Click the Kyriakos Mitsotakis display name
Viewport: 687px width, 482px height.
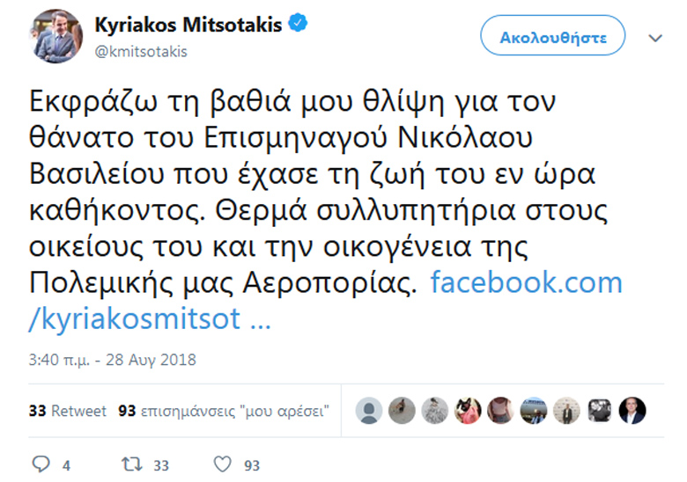188,25
